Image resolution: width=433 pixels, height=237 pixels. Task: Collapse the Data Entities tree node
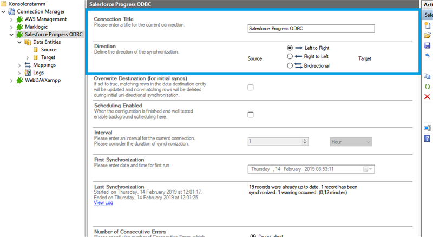19,42
